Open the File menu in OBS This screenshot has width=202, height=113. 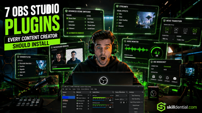tap(63, 89)
